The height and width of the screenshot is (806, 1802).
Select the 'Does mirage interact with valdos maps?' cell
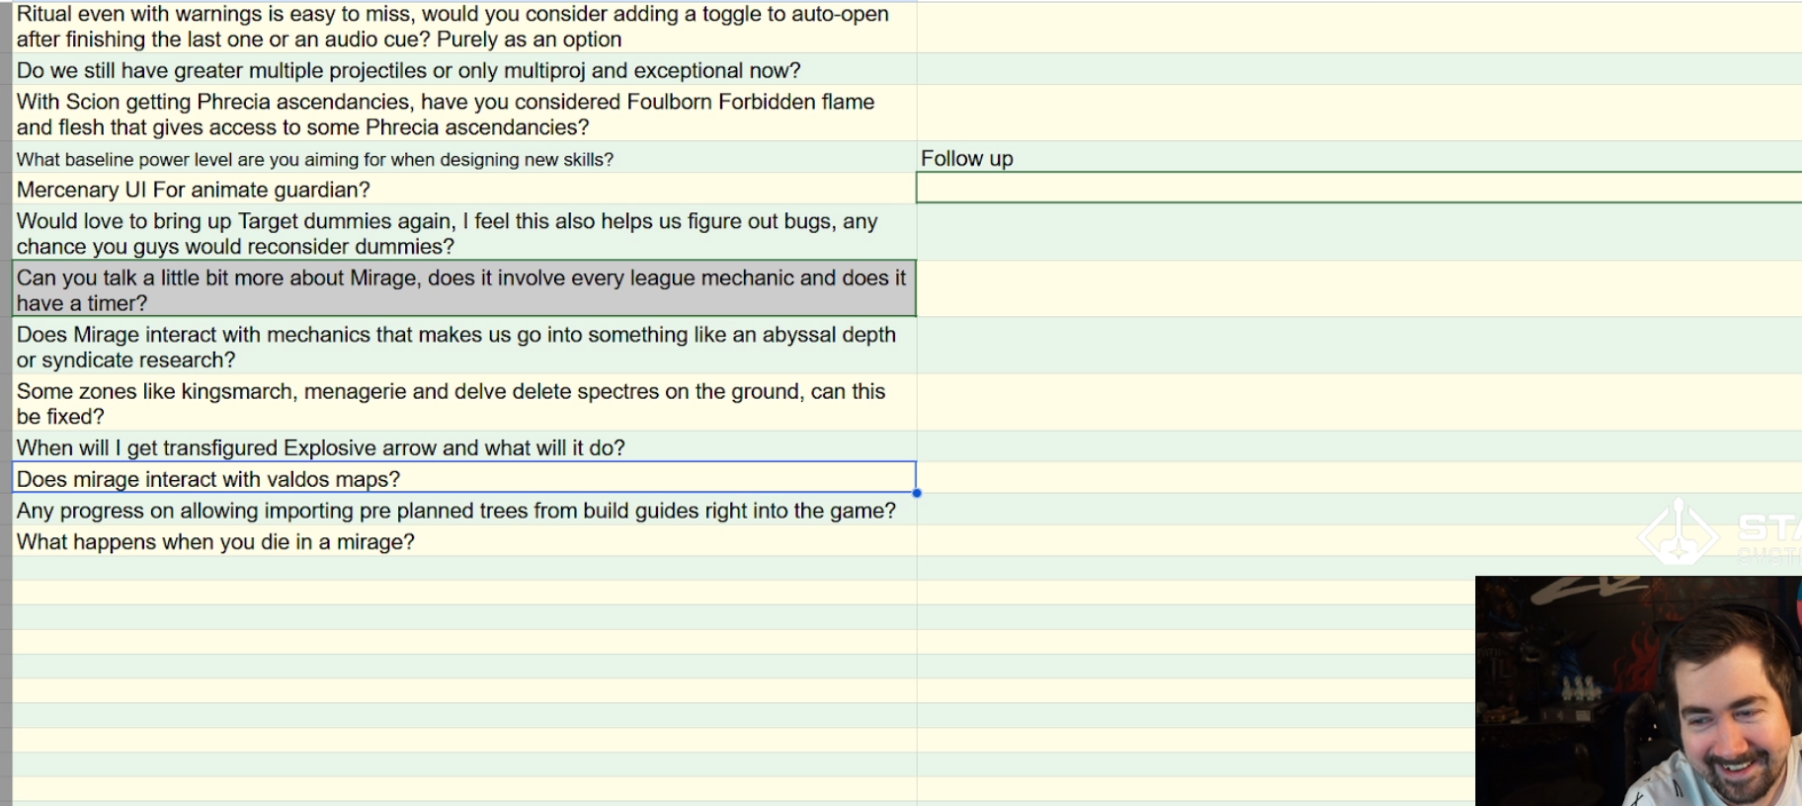[464, 478]
